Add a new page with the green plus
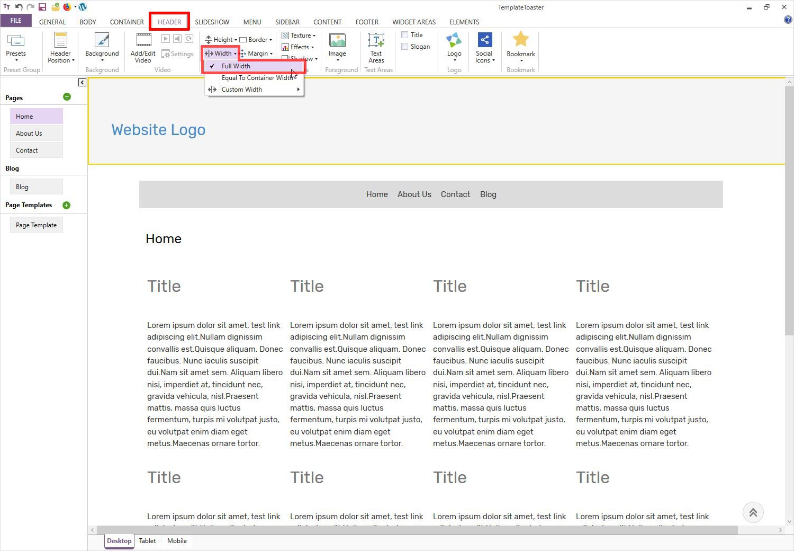 pyautogui.click(x=67, y=97)
